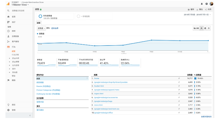Expand Events (事件) in sidebar

click(9, 69)
